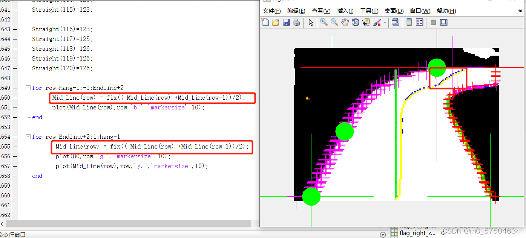Select the Edit Plot arrow tool

tap(311, 23)
